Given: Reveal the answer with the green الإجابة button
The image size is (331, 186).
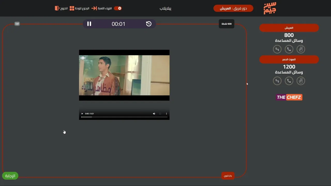Looking at the screenshot, I should (x=10, y=176).
